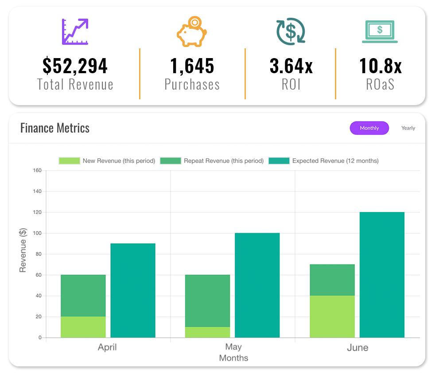
Task: Toggle Expected Revenue legend swatch
Action: tap(279, 161)
